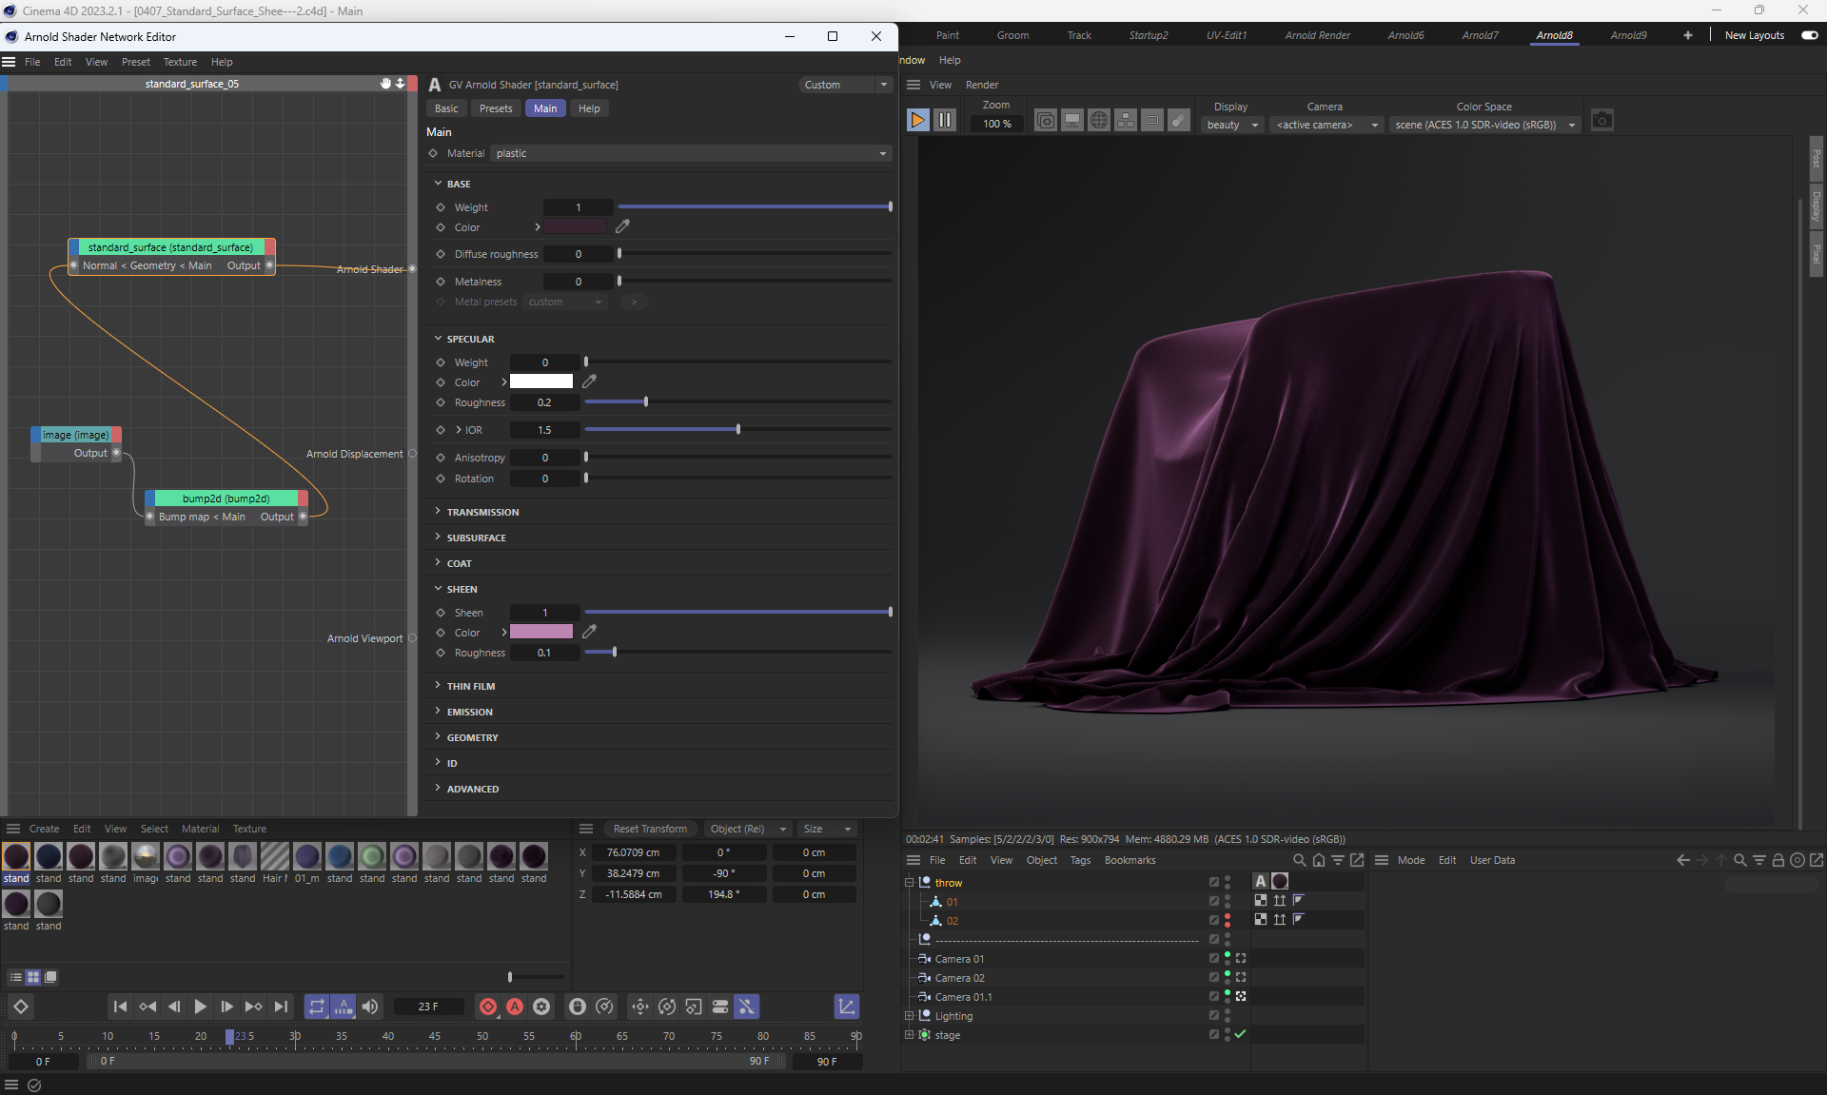Toggle the timeline sound speaker icon
The height and width of the screenshot is (1095, 1827).
pyautogui.click(x=370, y=1007)
